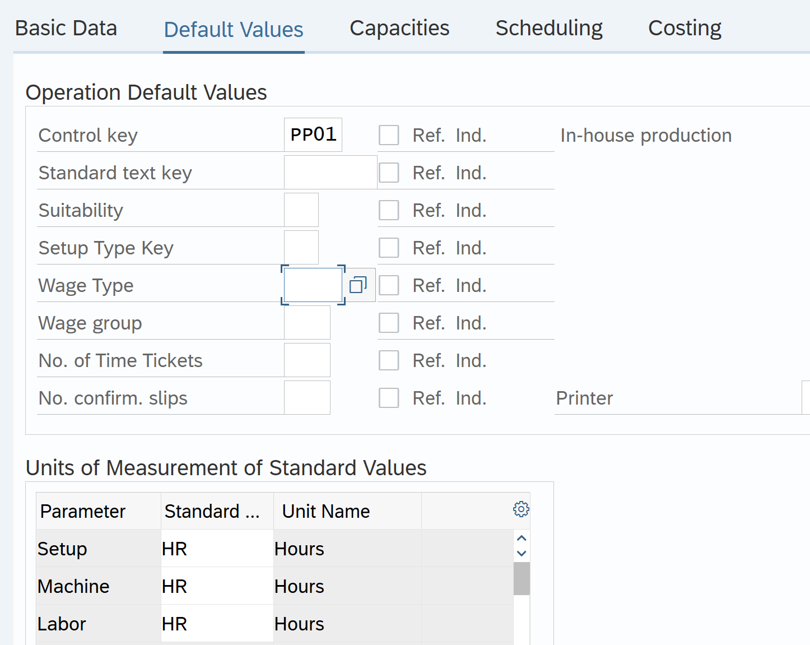Focus the Standard text key field

(330, 173)
